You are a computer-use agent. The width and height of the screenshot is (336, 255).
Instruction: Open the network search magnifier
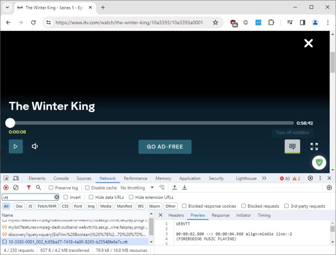38,188
